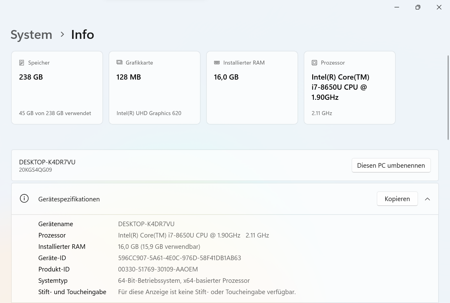Click the Gerätespezifikationen title
This screenshot has width=450, height=303.
(x=69, y=199)
